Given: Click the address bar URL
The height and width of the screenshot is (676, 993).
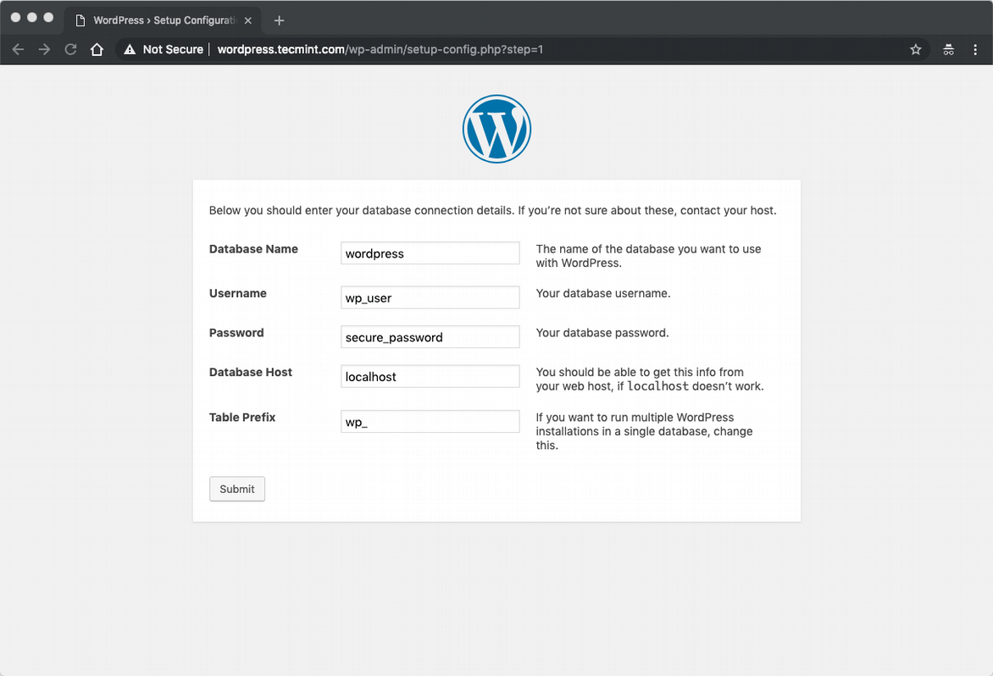Looking at the screenshot, I should [x=380, y=49].
